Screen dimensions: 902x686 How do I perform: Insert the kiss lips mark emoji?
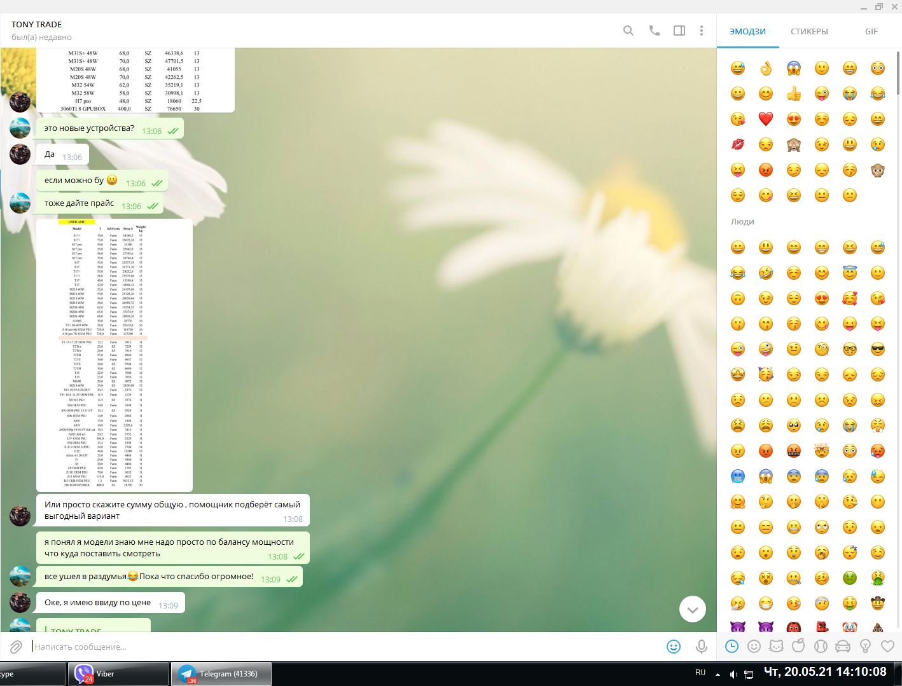pos(738,144)
